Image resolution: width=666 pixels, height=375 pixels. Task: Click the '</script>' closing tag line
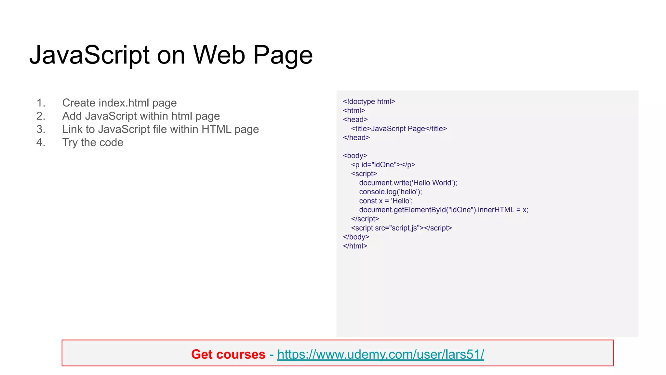pyautogui.click(x=365, y=219)
